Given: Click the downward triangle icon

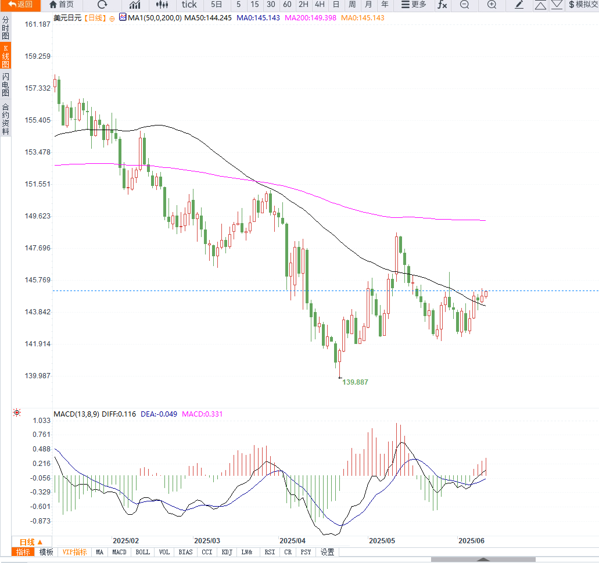Looking at the screenshot, I should coord(556,5).
